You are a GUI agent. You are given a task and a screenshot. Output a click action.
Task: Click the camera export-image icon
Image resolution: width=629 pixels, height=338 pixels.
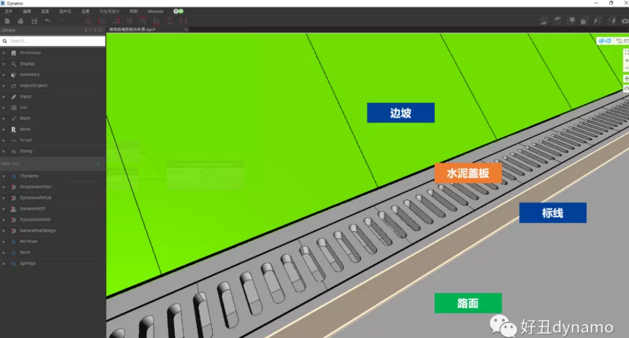coord(625,21)
